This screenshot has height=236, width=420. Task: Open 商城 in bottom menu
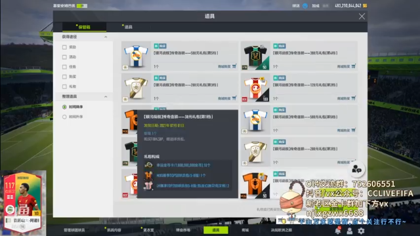[245, 230]
